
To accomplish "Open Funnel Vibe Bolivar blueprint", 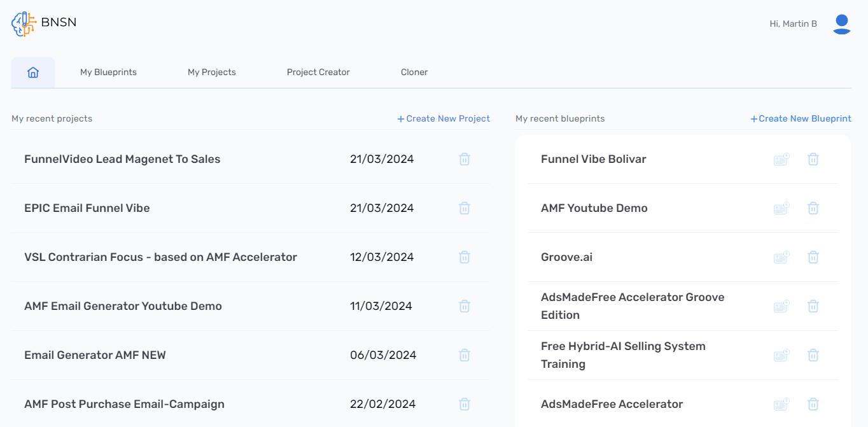I will (x=594, y=159).
